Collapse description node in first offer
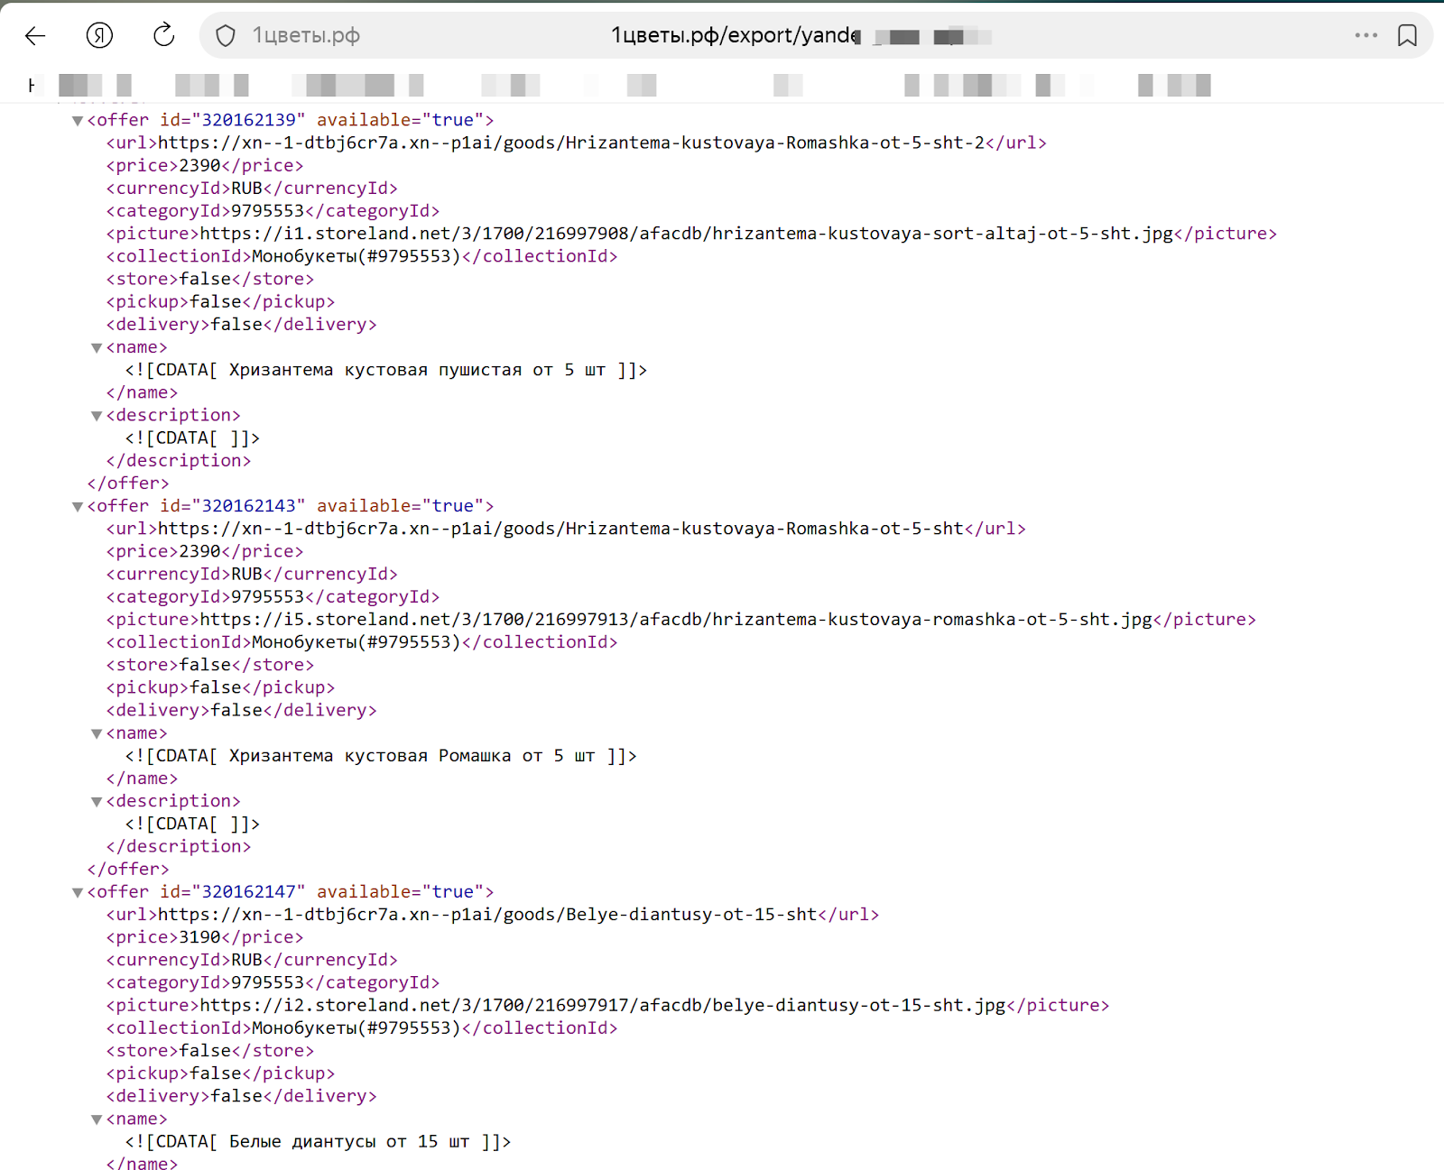 click(x=97, y=416)
